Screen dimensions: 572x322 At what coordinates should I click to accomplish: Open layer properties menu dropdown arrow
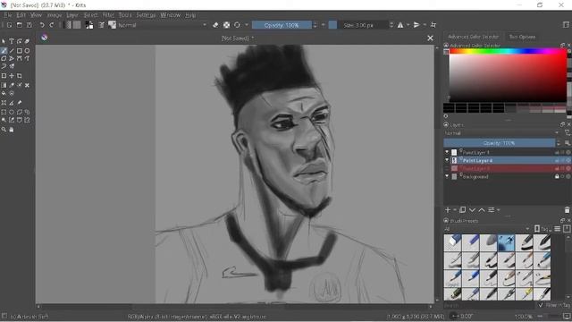click(499, 210)
